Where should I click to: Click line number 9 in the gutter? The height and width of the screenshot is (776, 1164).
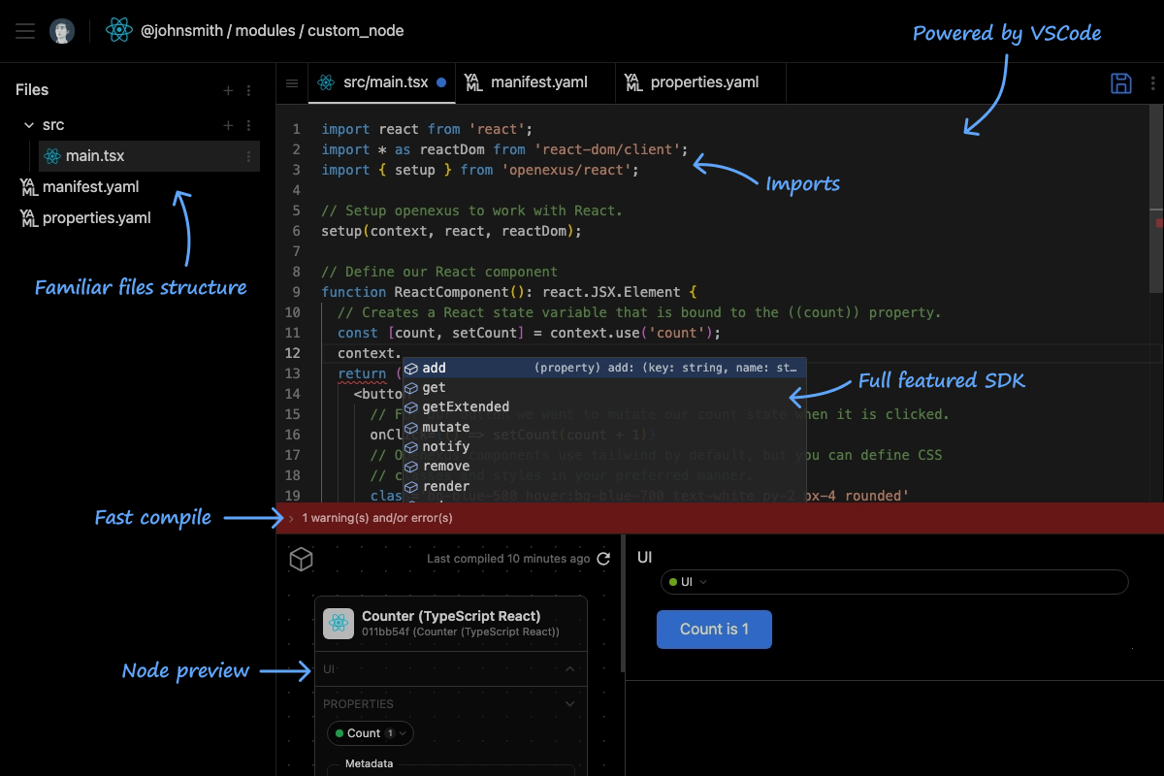tap(296, 292)
